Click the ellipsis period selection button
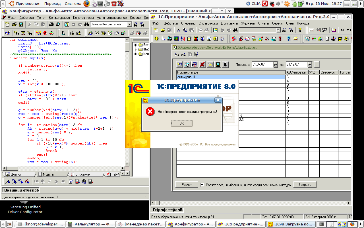The height and width of the screenshot is (228, 364). pyautogui.click(x=317, y=65)
